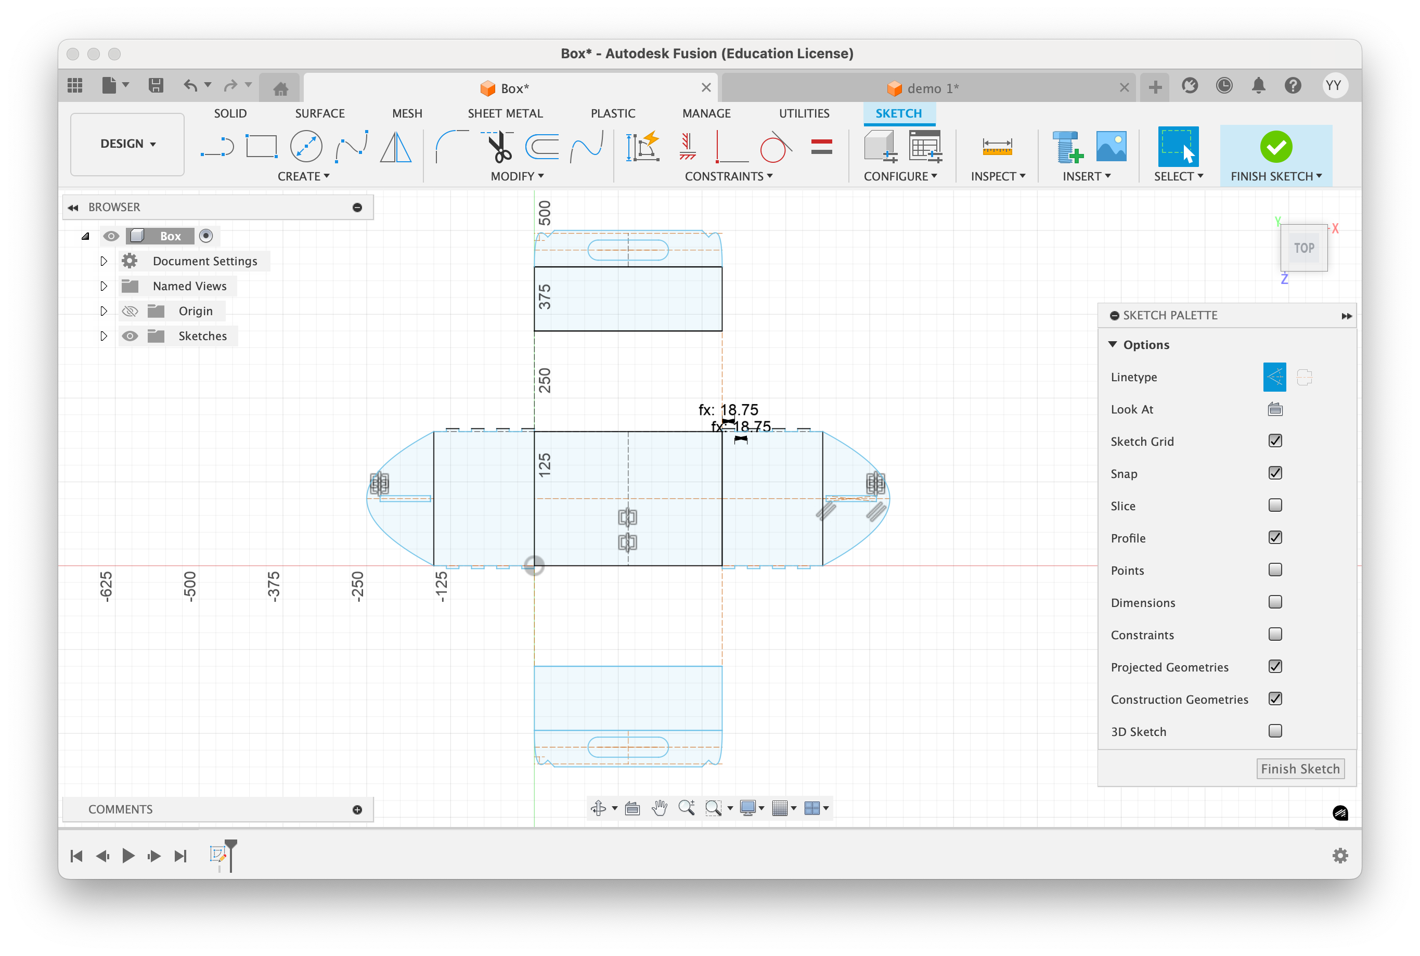Click the AutoConstrain icon

[642, 147]
